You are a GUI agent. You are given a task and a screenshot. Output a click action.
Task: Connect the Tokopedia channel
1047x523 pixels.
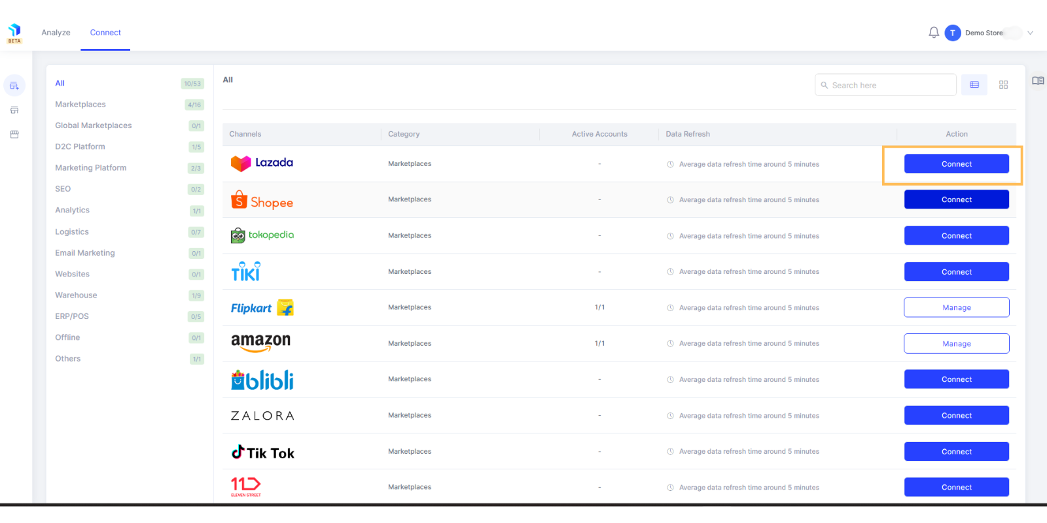click(957, 235)
